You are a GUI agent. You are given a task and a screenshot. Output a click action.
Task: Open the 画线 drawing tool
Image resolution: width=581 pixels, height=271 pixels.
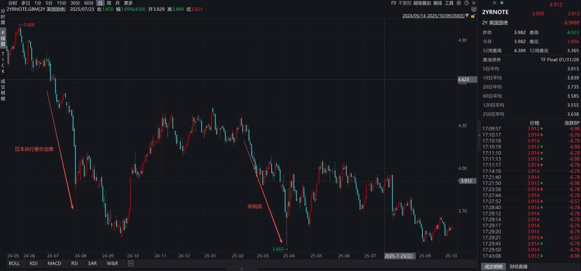click(x=437, y=3)
